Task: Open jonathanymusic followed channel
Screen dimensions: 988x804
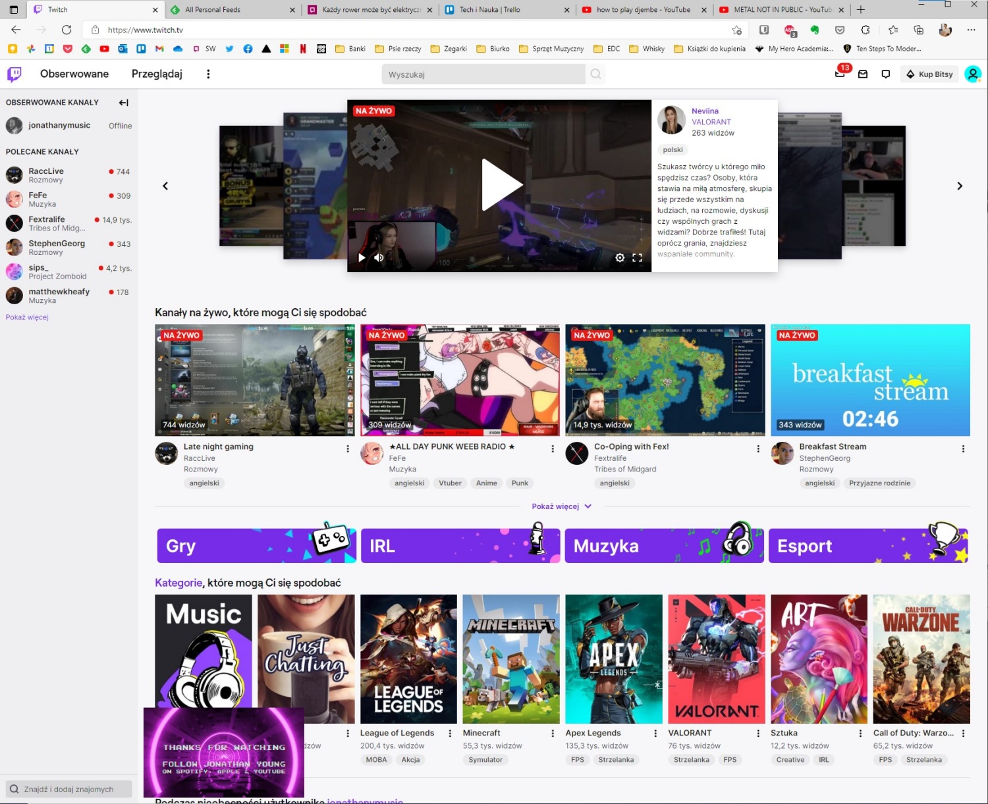Action: coord(69,125)
